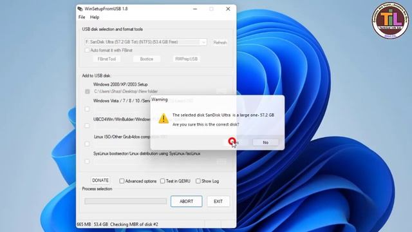Image resolution: width=412 pixels, height=232 pixels.
Task: Open the File menu
Action: 82,17
